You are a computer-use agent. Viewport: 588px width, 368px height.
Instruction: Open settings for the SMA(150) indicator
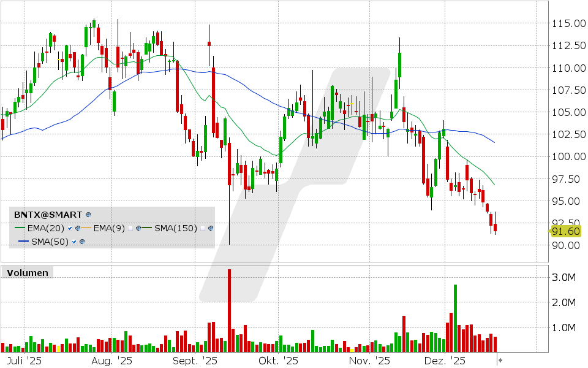click(210, 228)
